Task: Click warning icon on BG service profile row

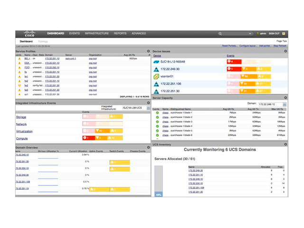Action: tap(19, 58)
